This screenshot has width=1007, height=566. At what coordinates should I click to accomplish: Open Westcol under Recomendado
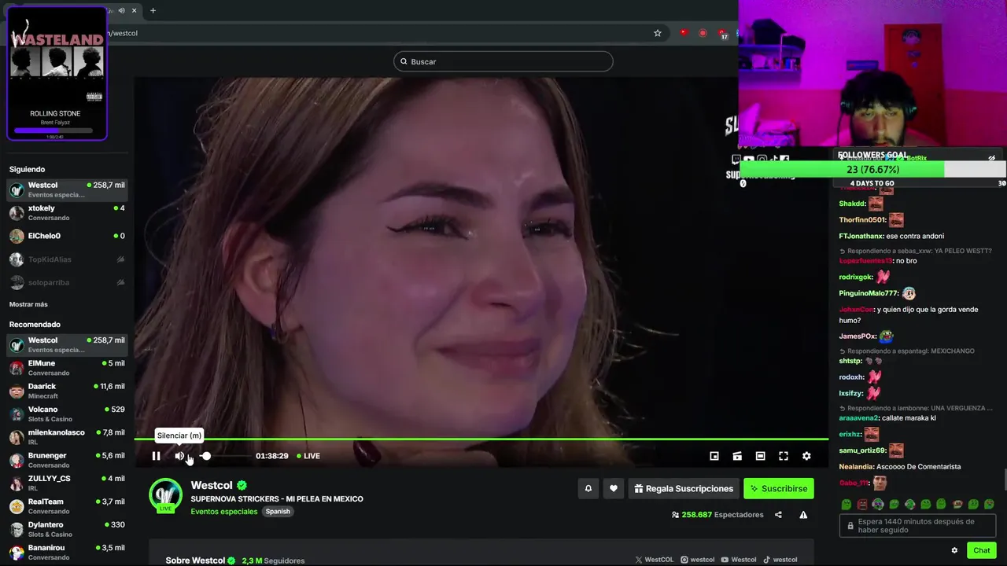pos(67,344)
